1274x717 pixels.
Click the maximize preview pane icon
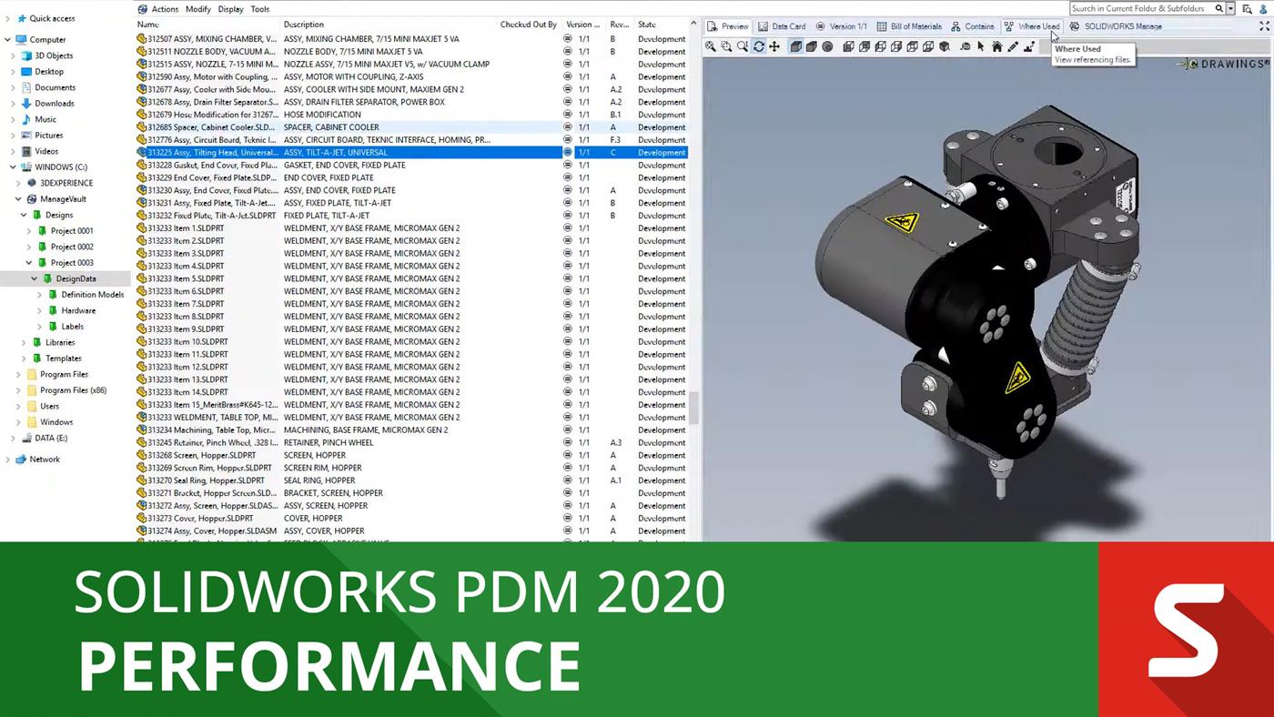tap(1265, 25)
